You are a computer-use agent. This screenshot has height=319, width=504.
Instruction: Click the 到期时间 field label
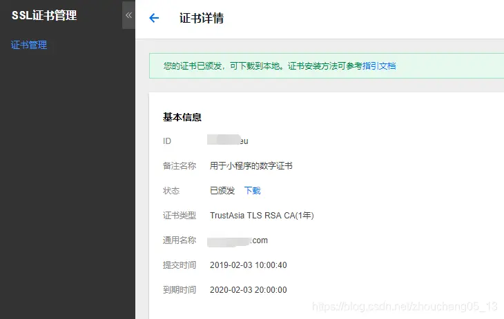pos(179,290)
